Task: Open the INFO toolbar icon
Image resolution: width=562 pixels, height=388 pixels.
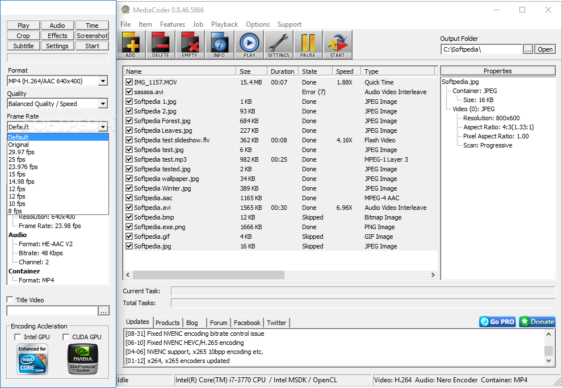Action: click(x=219, y=45)
